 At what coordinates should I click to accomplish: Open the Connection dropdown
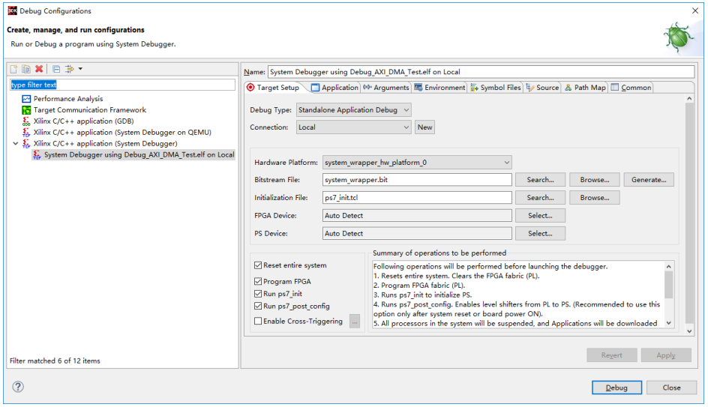pyautogui.click(x=353, y=127)
